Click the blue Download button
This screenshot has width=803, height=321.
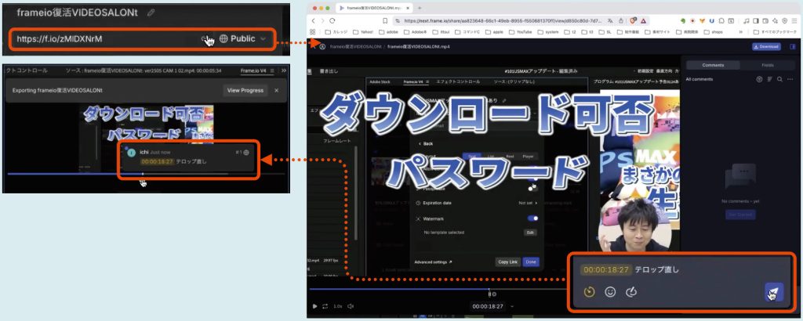pyautogui.click(x=765, y=47)
